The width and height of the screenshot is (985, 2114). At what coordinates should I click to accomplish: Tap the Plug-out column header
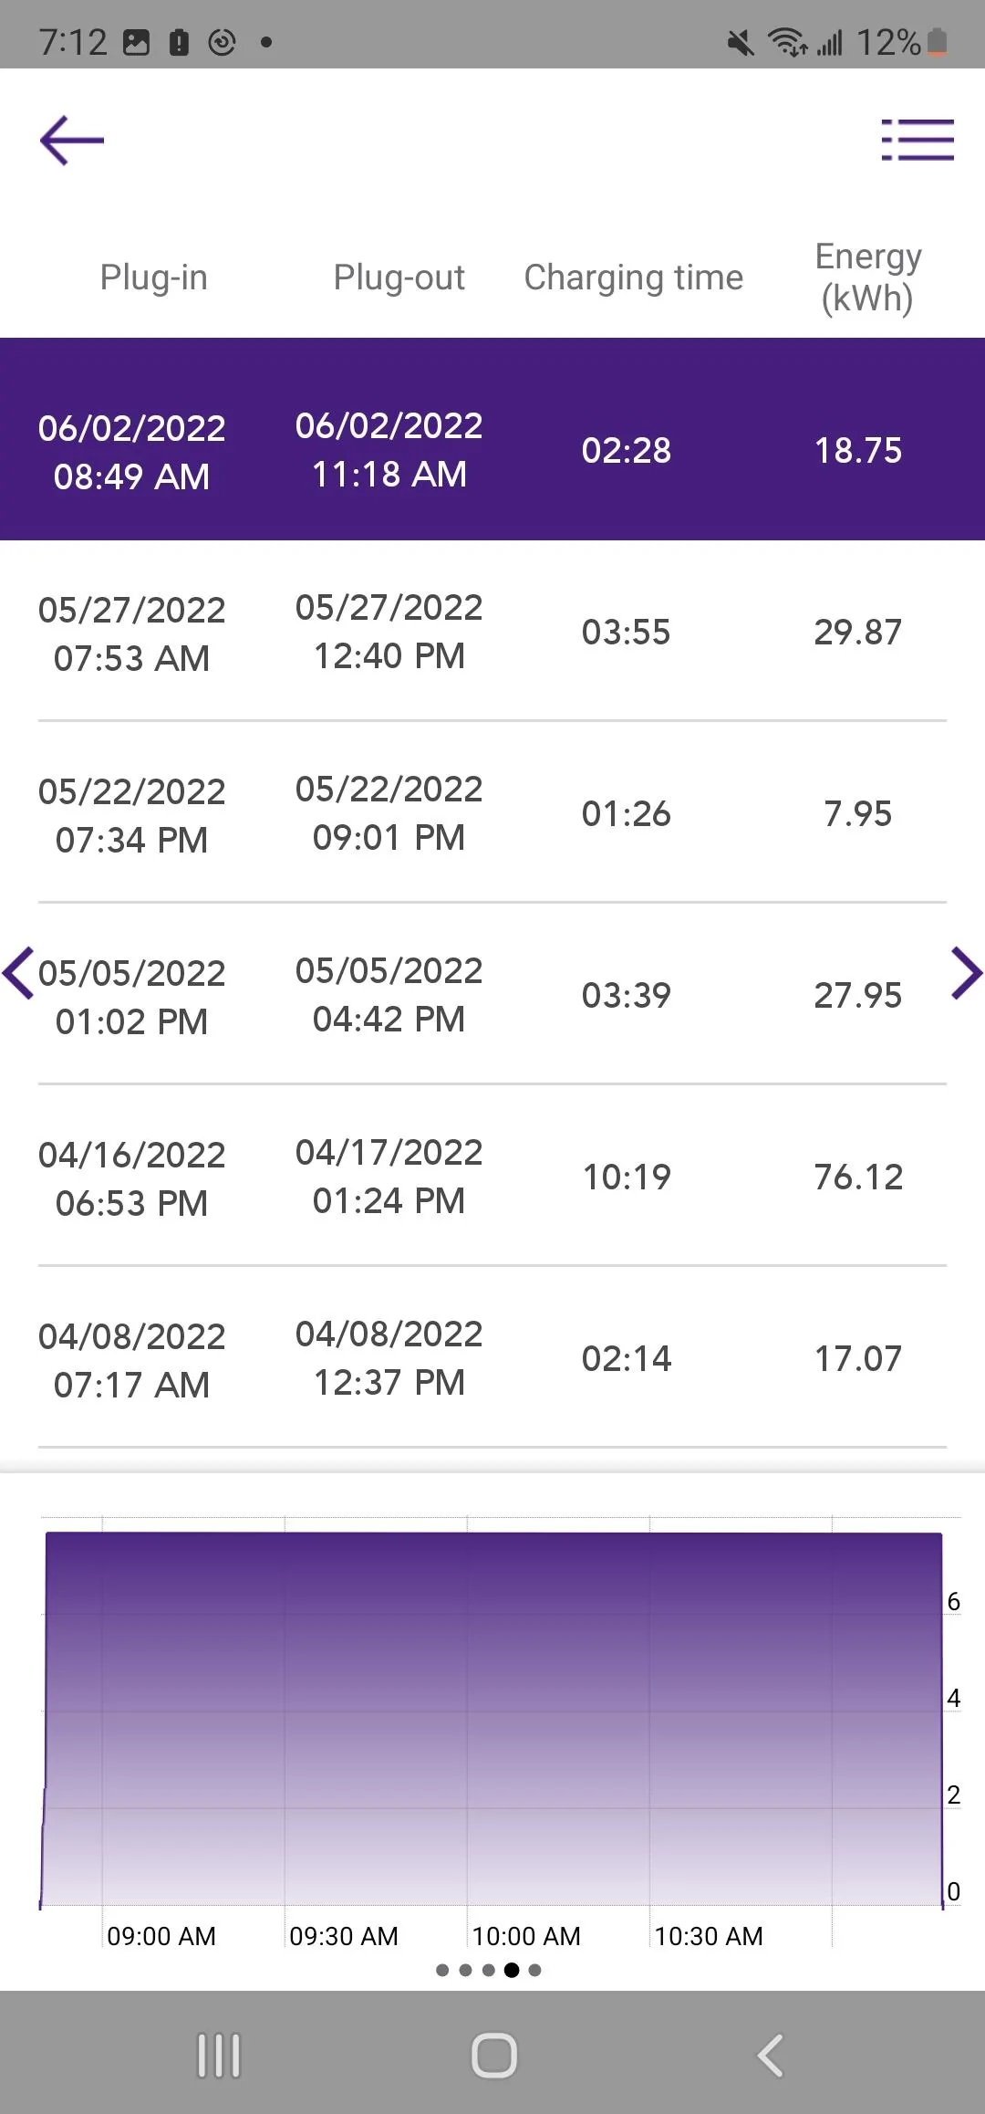(399, 277)
